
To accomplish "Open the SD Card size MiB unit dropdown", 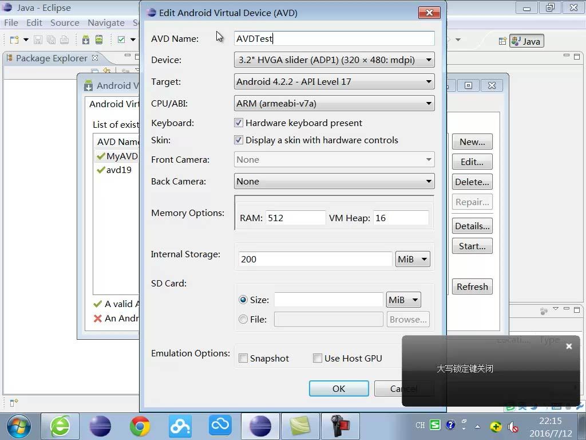I will 403,300.
